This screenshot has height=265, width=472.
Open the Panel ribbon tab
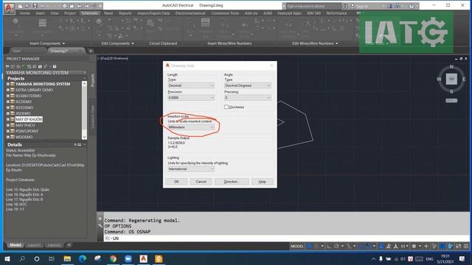(108, 13)
